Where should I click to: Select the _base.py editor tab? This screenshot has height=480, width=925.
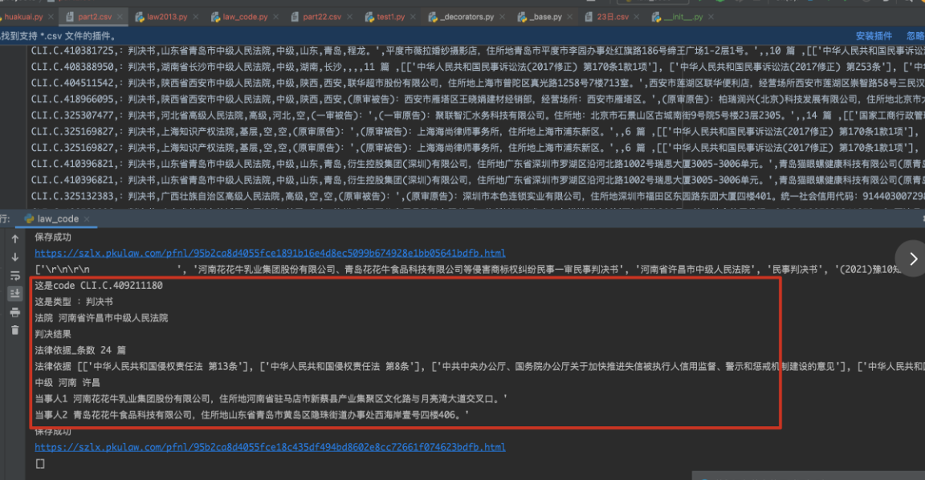(545, 17)
